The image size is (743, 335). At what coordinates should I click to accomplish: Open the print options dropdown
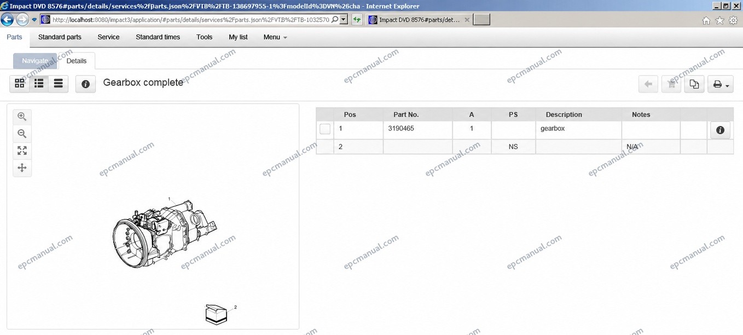pyautogui.click(x=721, y=84)
